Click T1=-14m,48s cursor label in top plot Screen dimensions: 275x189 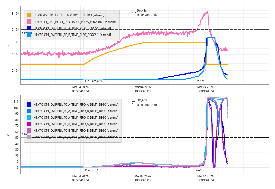coord(93,81)
